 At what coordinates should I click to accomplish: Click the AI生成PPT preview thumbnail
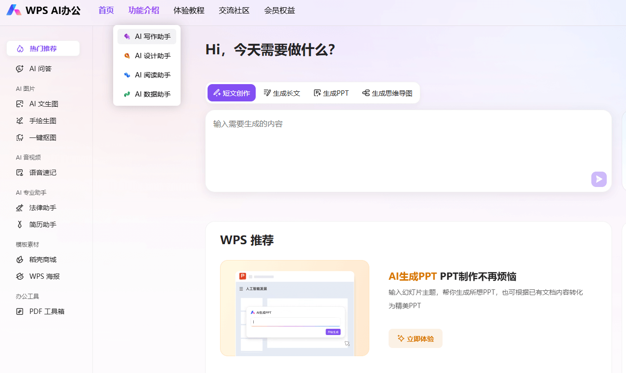click(295, 308)
